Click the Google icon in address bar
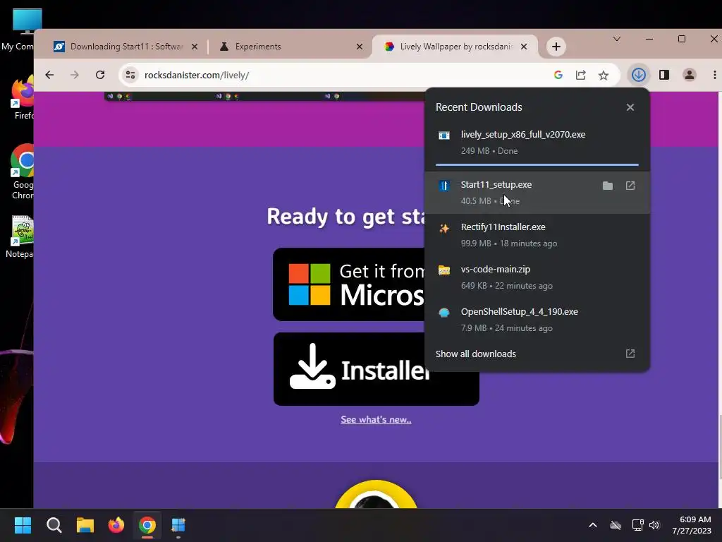 [x=558, y=75]
